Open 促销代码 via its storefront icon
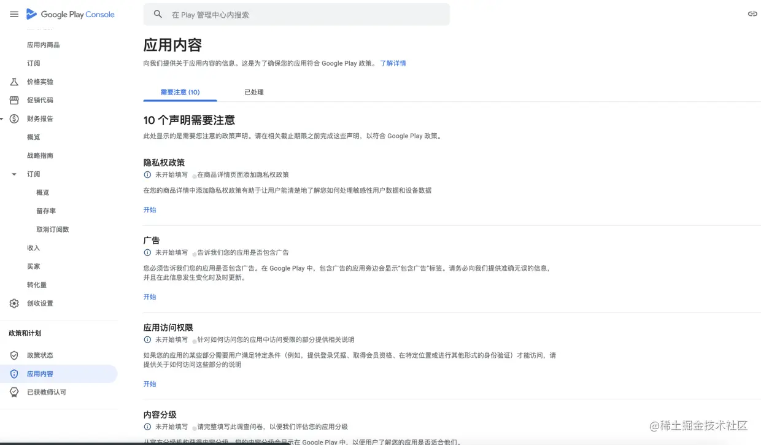The image size is (761, 445). 14,100
